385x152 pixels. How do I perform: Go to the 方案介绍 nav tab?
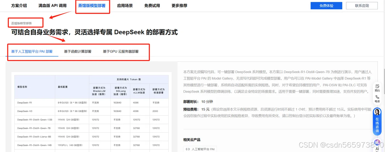click(19, 5)
